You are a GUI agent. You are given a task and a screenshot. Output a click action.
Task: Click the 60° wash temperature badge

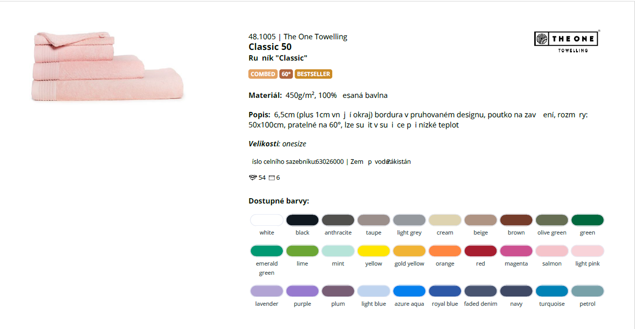(286, 74)
